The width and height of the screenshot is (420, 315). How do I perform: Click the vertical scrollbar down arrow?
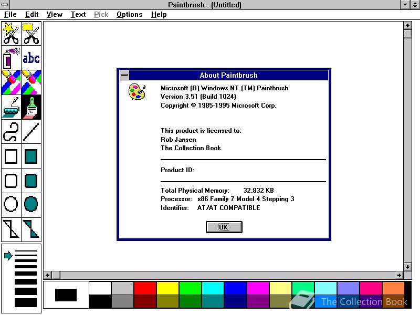pyautogui.click(x=407, y=267)
